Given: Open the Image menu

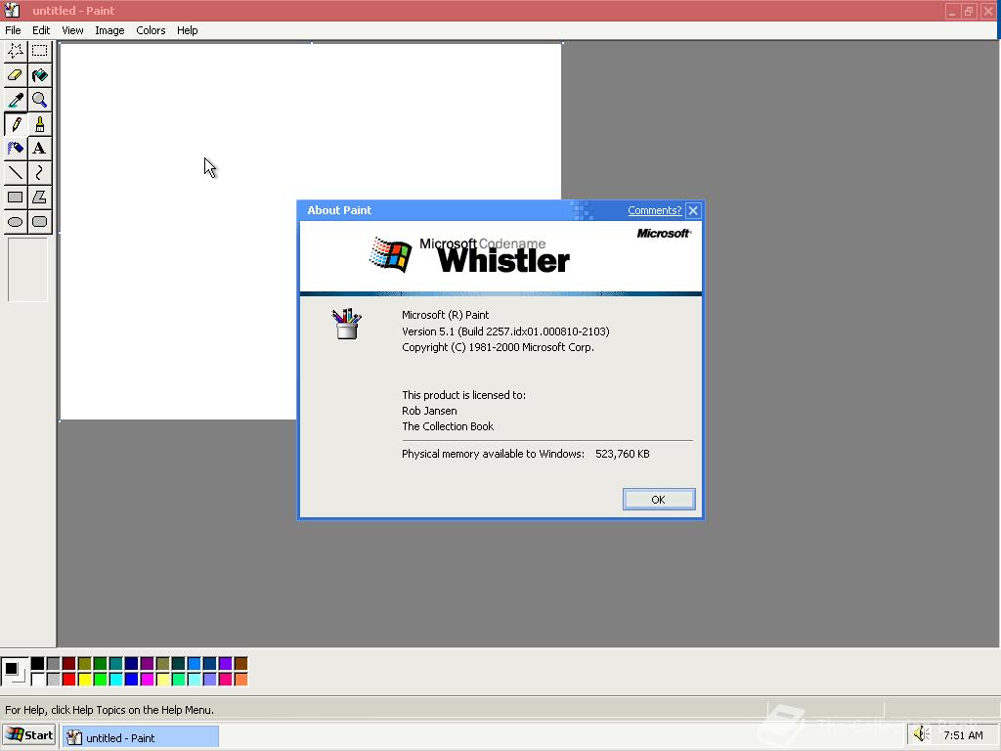Looking at the screenshot, I should [x=109, y=30].
